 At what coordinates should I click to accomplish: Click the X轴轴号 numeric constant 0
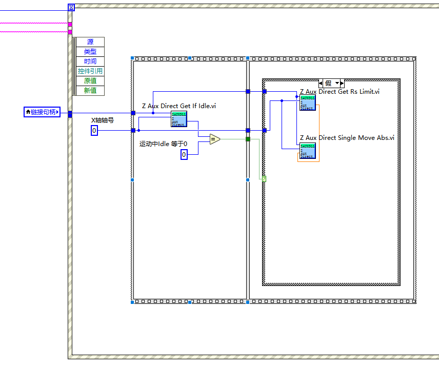point(94,130)
